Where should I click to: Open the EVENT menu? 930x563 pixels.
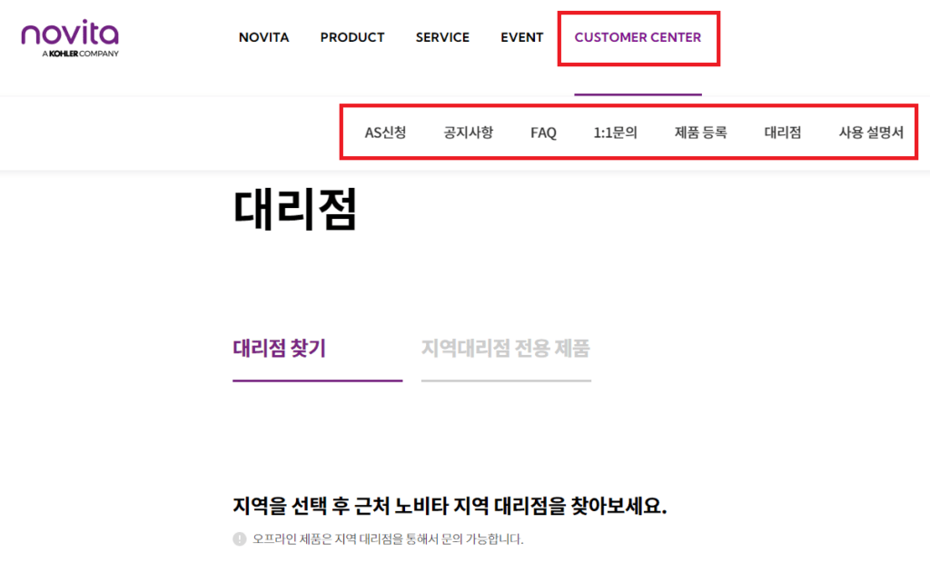coord(521,37)
